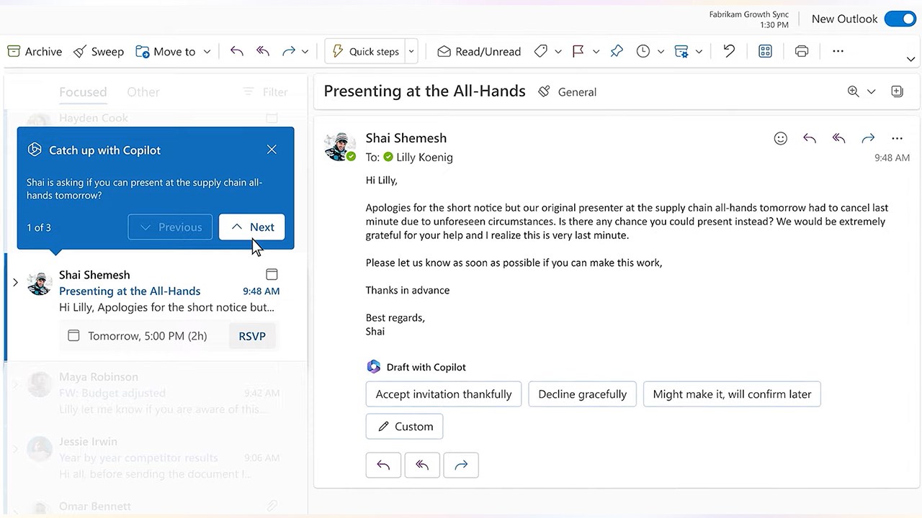Image resolution: width=922 pixels, height=518 pixels.
Task: Click the RSVP button
Action: 252,336
